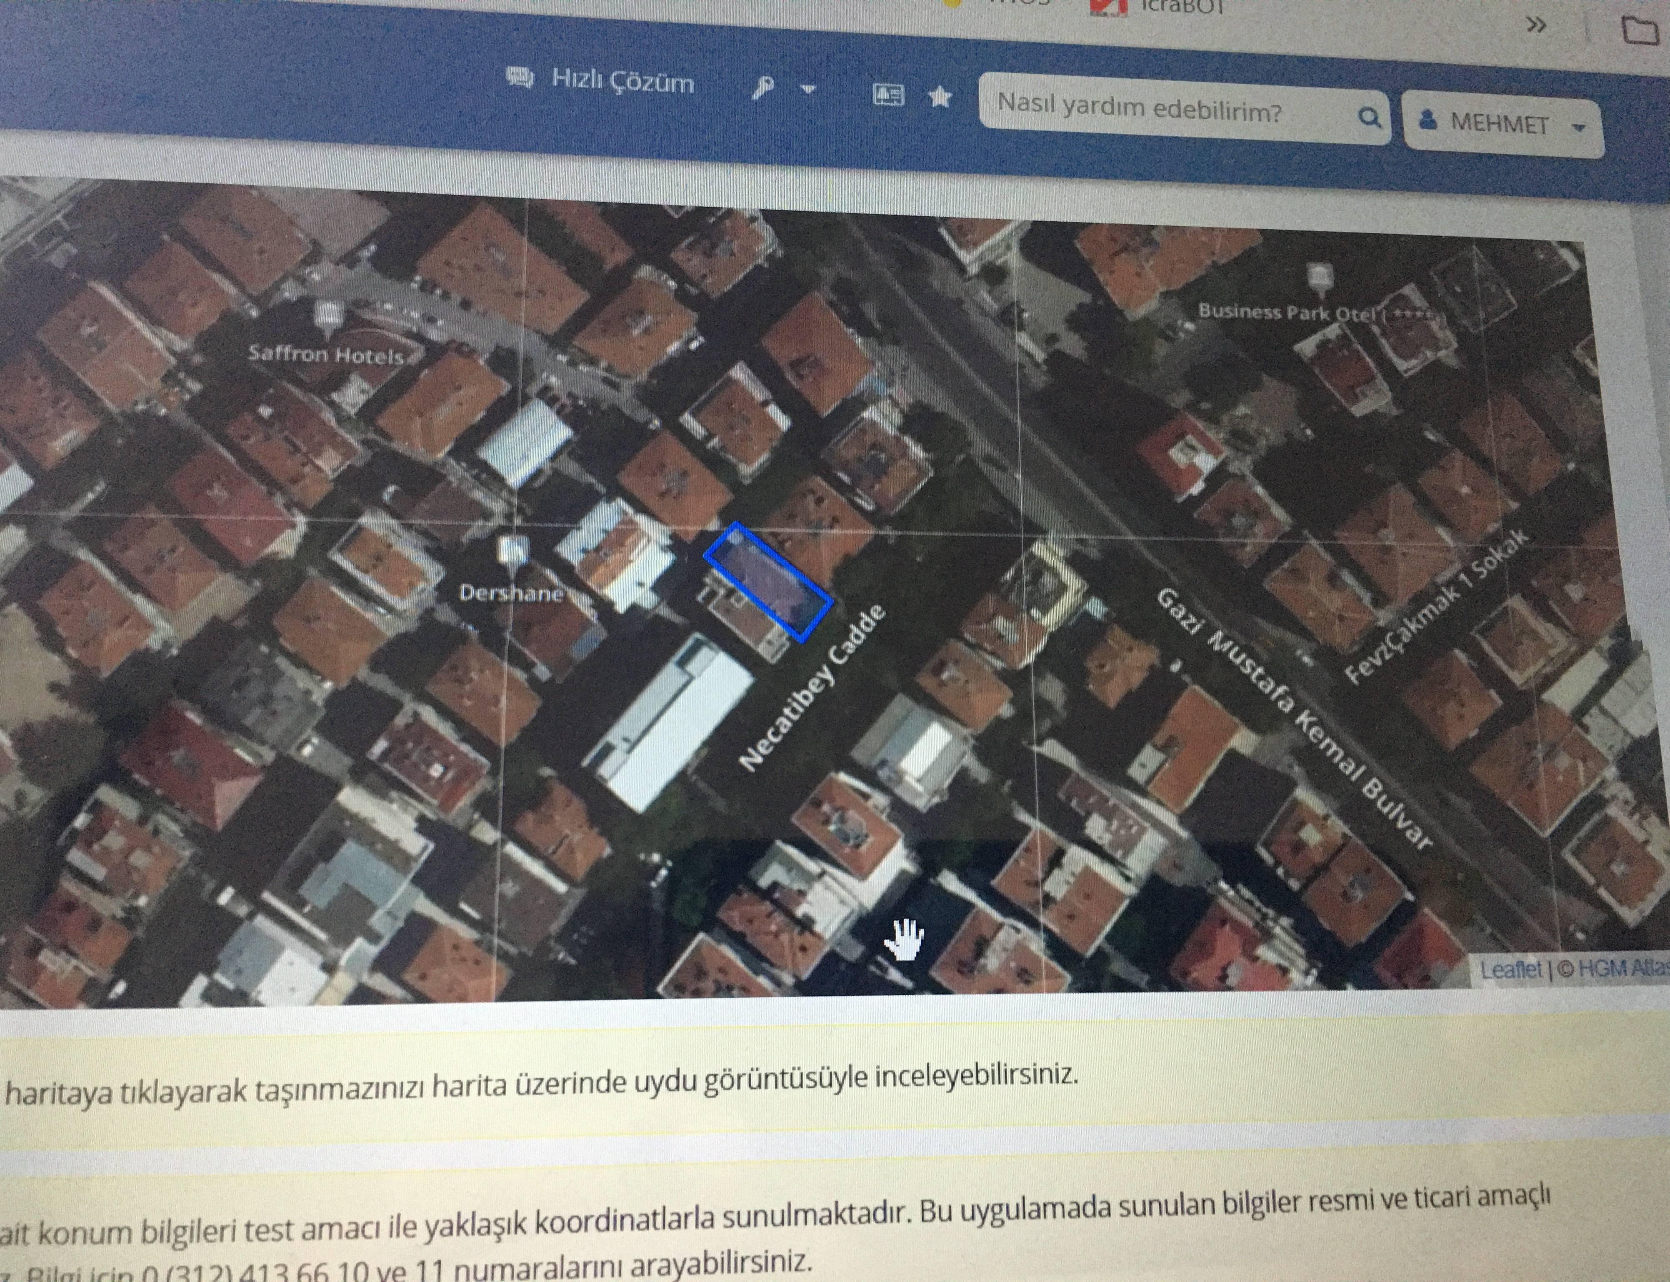Click the Hızlı Çözüm chat bubble icon
1670x1282 pixels.
(x=520, y=78)
